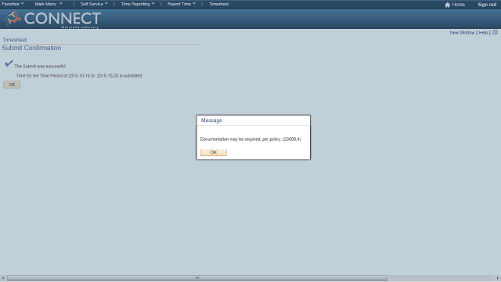The width and height of the screenshot is (501, 282).
Task: Click 'The Submit was successful' text
Action: tap(40, 66)
